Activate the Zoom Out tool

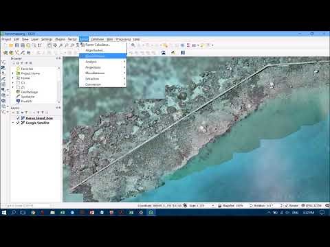(67, 45)
